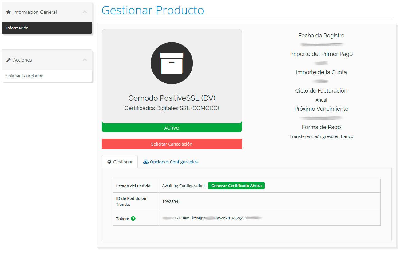Click the partially blurred token string
Viewport: 400px width, 253px height.
click(x=212, y=218)
